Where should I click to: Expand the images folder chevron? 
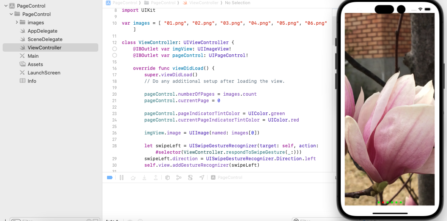[17, 22]
